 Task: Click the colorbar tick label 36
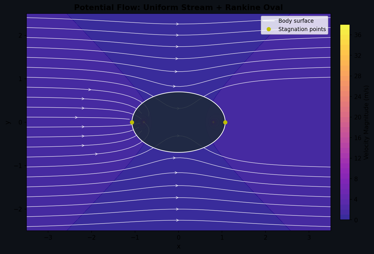[358, 35]
